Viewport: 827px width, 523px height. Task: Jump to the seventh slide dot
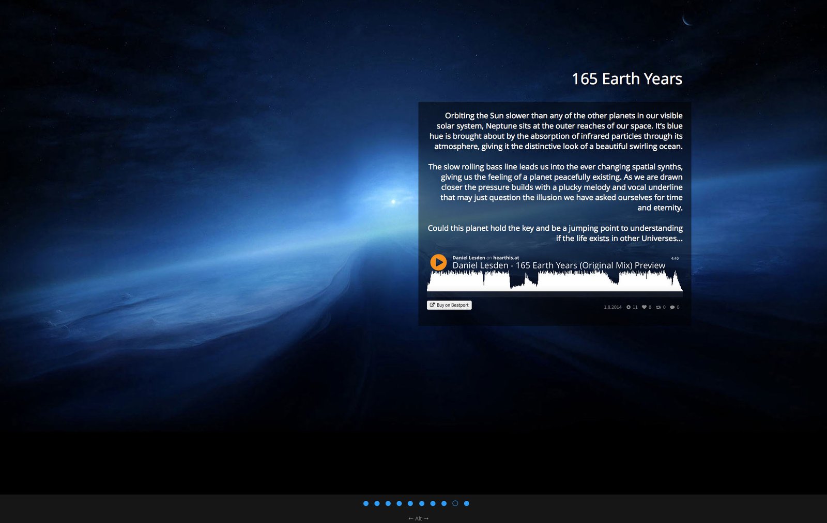pos(433,503)
